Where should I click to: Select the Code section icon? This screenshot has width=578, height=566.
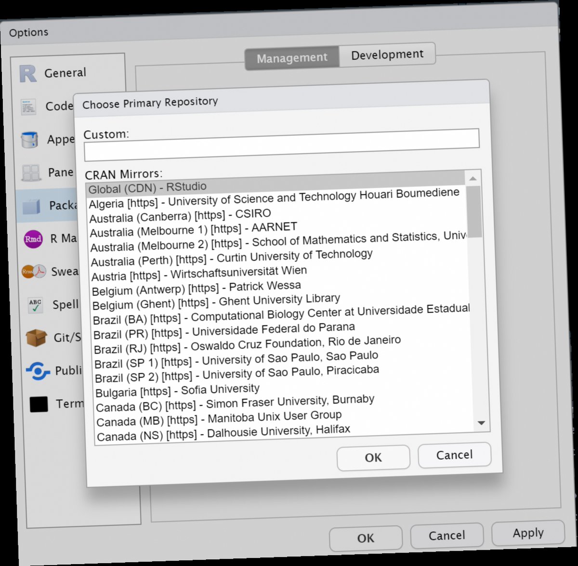[x=29, y=107]
